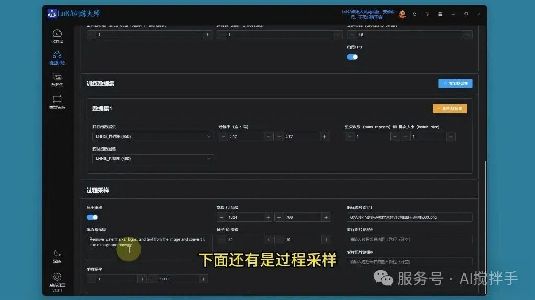Decrease the sampling steps value 10
The height and width of the screenshot is (300, 535).
(x=279, y=240)
